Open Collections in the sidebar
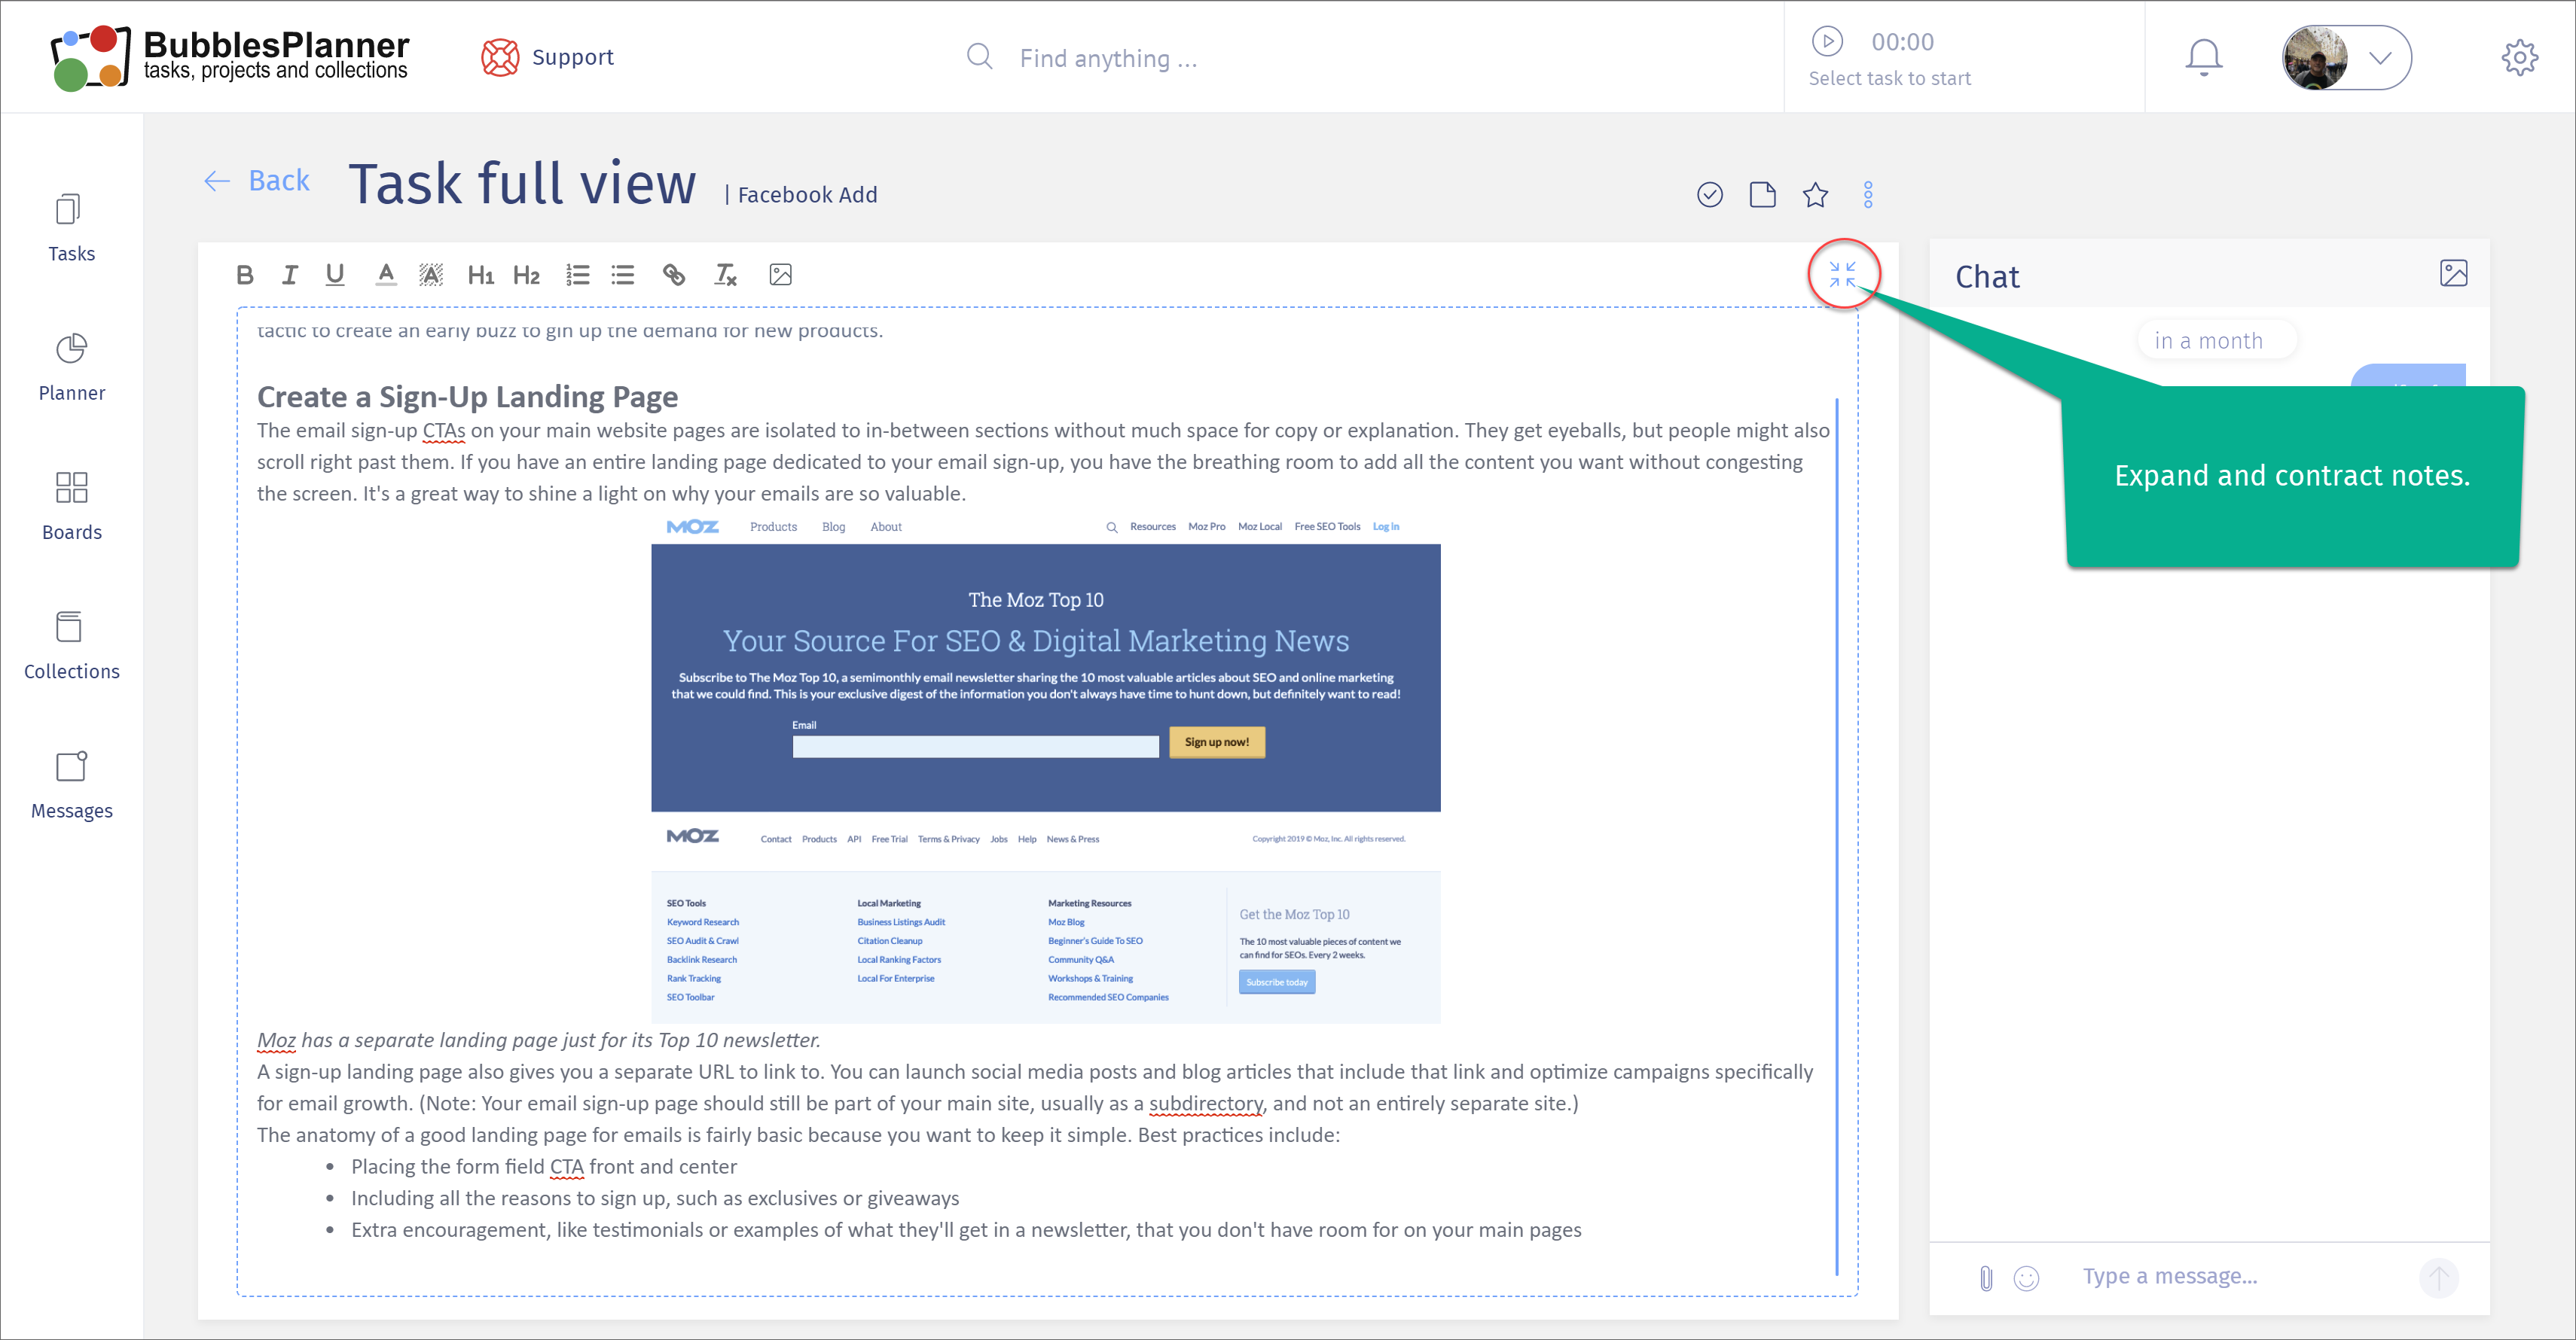This screenshot has width=2576, height=1340. point(71,647)
